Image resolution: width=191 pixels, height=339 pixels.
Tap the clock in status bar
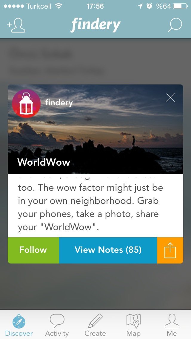click(x=95, y=6)
